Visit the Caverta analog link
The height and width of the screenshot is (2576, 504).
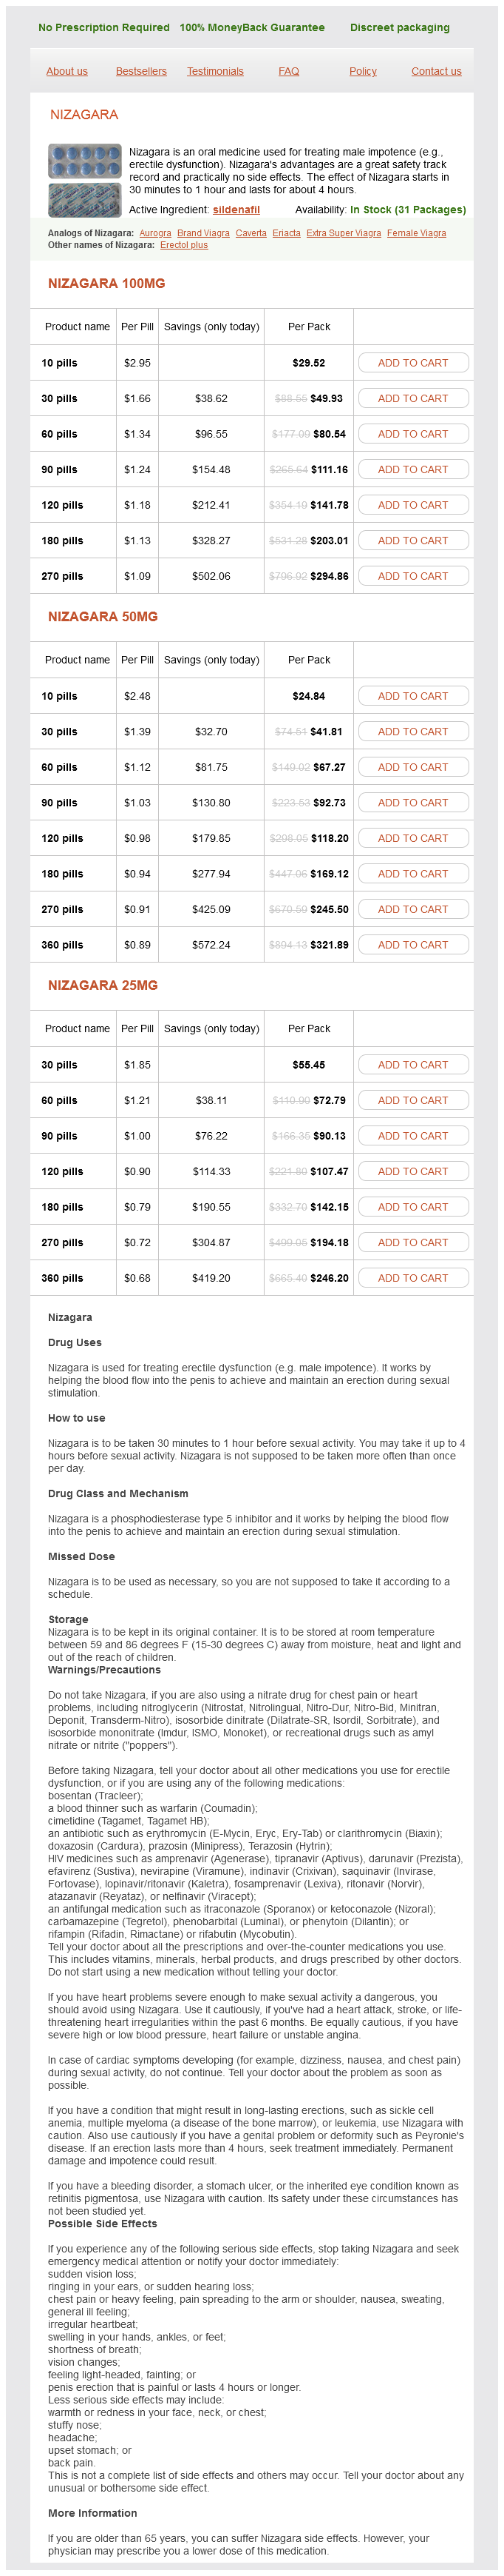click(x=251, y=233)
